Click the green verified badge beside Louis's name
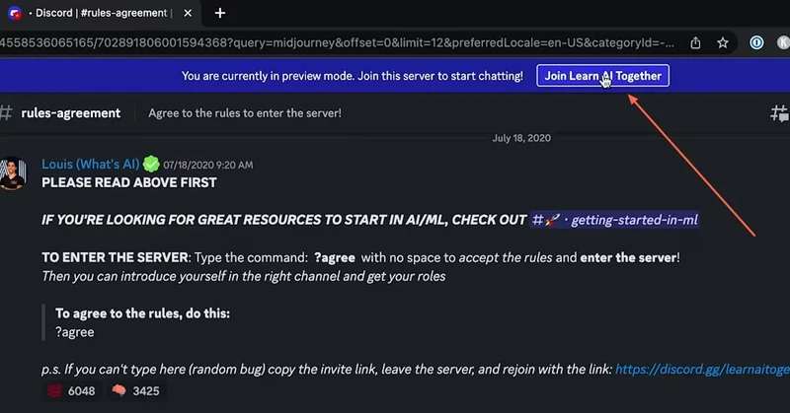The width and height of the screenshot is (790, 413). pos(150,164)
